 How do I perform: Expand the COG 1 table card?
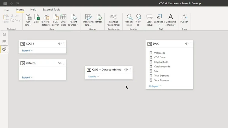click(27, 51)
